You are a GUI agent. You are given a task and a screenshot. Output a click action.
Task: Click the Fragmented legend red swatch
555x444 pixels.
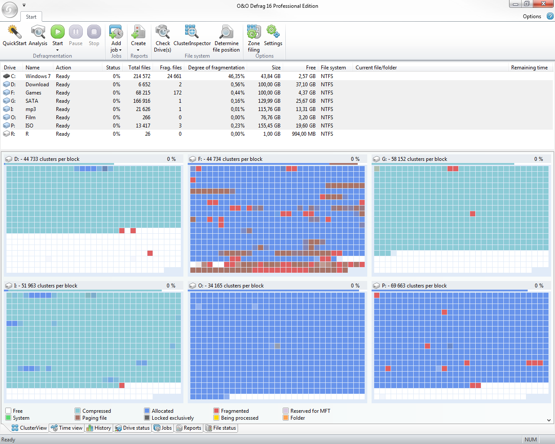pos(216,411)
